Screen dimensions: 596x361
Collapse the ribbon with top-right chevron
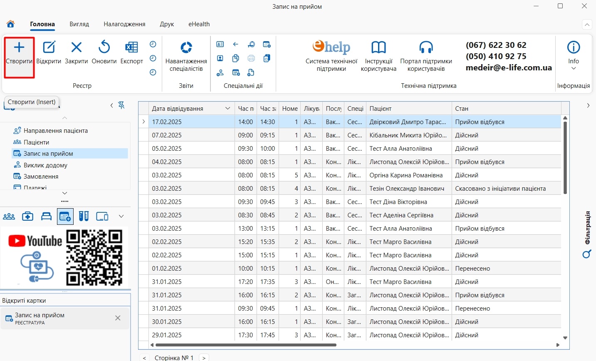pos(587,25)
